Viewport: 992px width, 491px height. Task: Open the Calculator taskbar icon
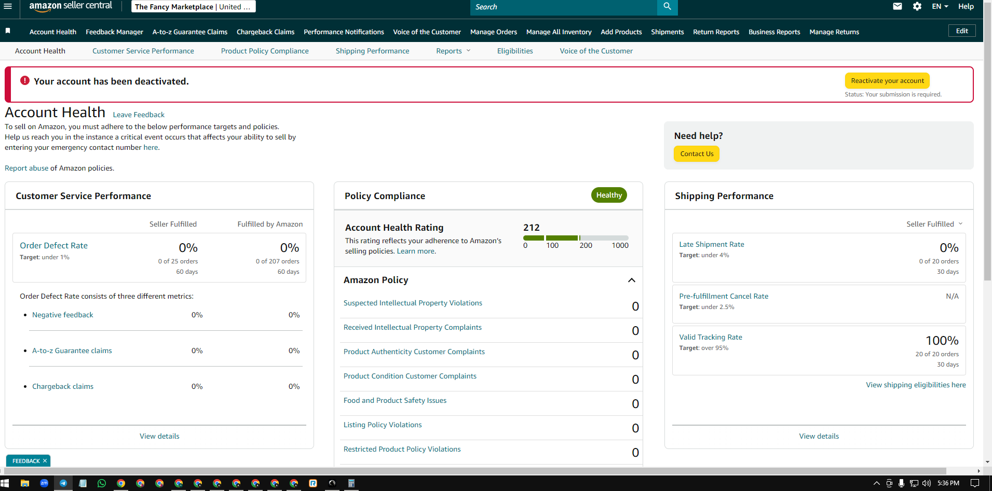351,483
